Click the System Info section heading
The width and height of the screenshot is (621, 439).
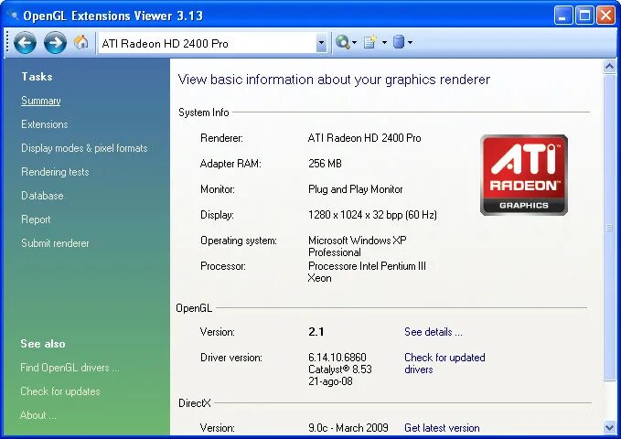(x=204, y=112)
